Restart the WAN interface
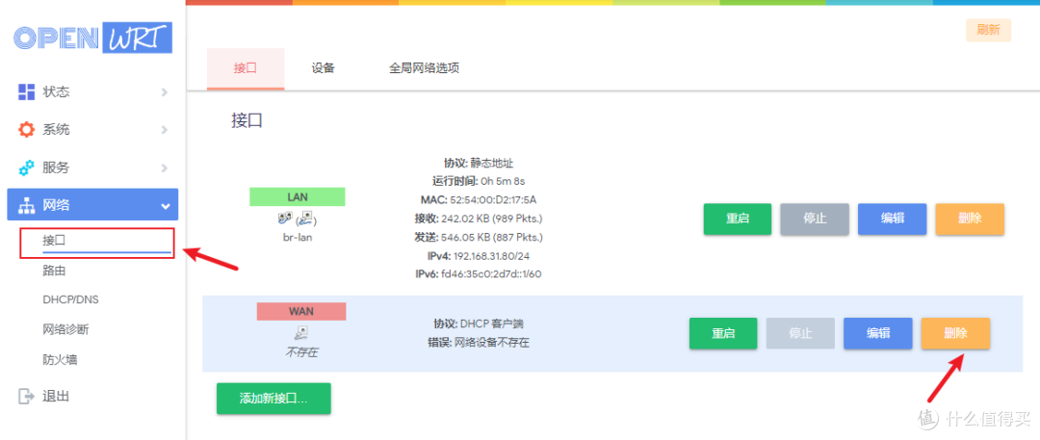Image resolution: width=1040 pixels, height=440 pixels. [723, 333]
